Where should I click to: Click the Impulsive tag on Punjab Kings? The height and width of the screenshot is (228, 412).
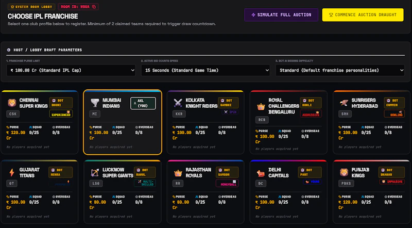(392, 182)
